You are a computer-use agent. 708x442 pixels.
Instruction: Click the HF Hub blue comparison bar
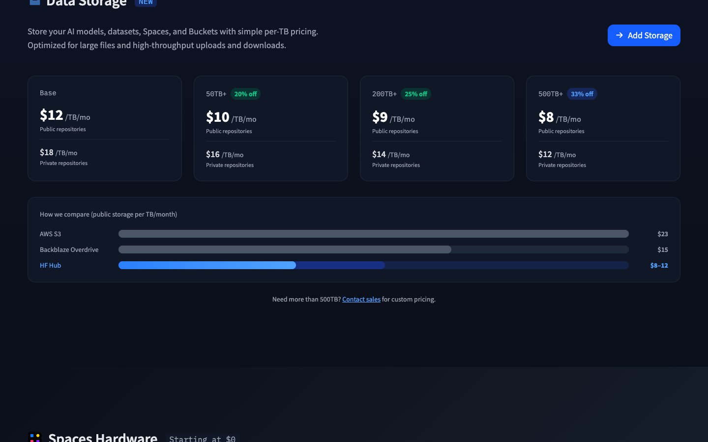[x=207, y=265]
